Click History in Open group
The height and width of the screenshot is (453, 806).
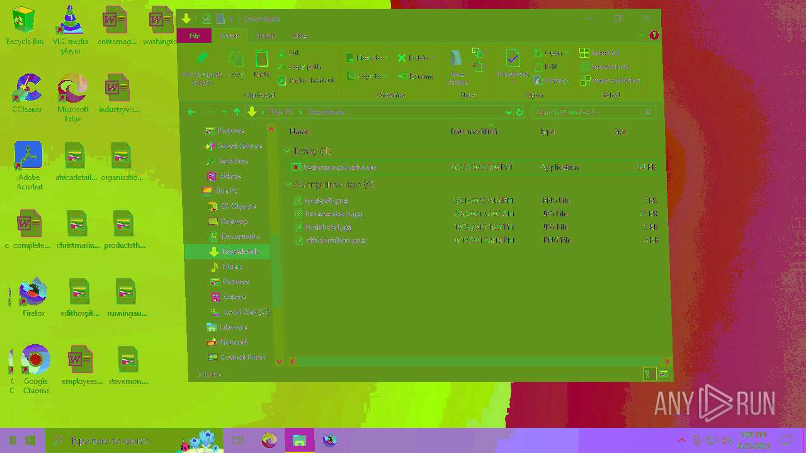click(551, 81)
